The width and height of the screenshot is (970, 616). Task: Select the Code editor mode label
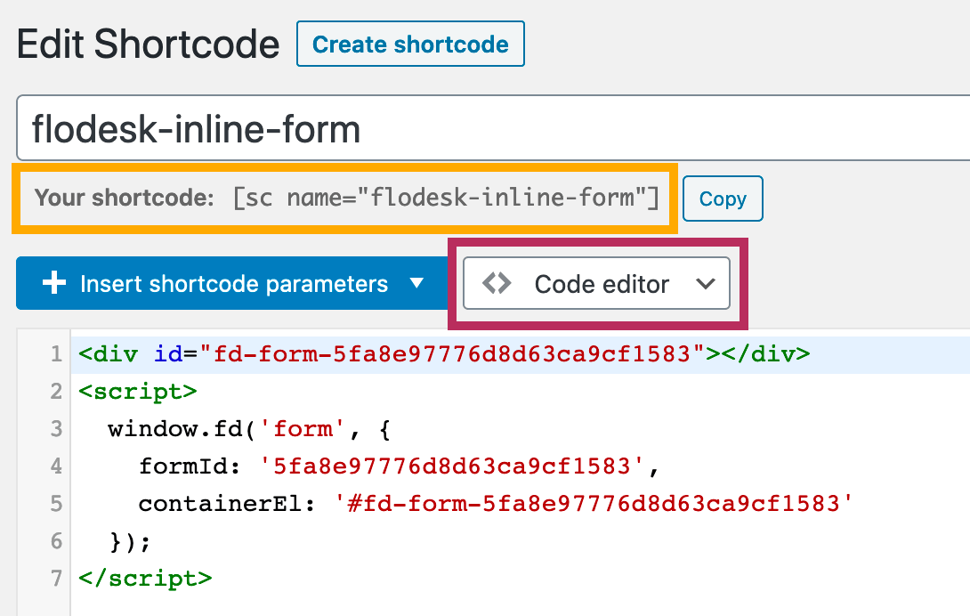tap(602, 284)
